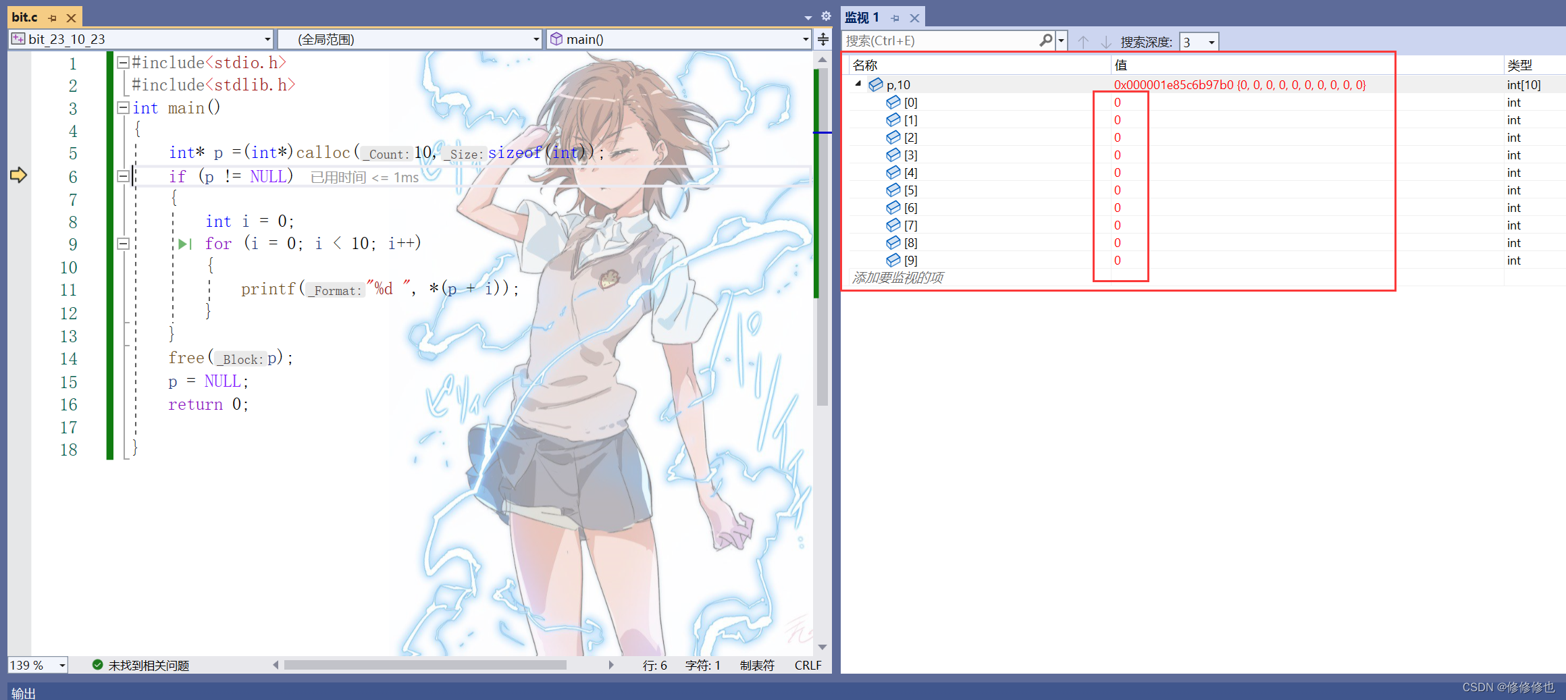Open the main() member dropdown

[x=679, y=39]
